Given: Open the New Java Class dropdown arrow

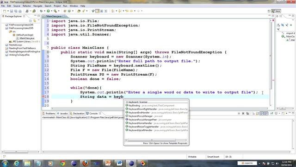Looking at the screenshot, I should [x=73, y=11].
